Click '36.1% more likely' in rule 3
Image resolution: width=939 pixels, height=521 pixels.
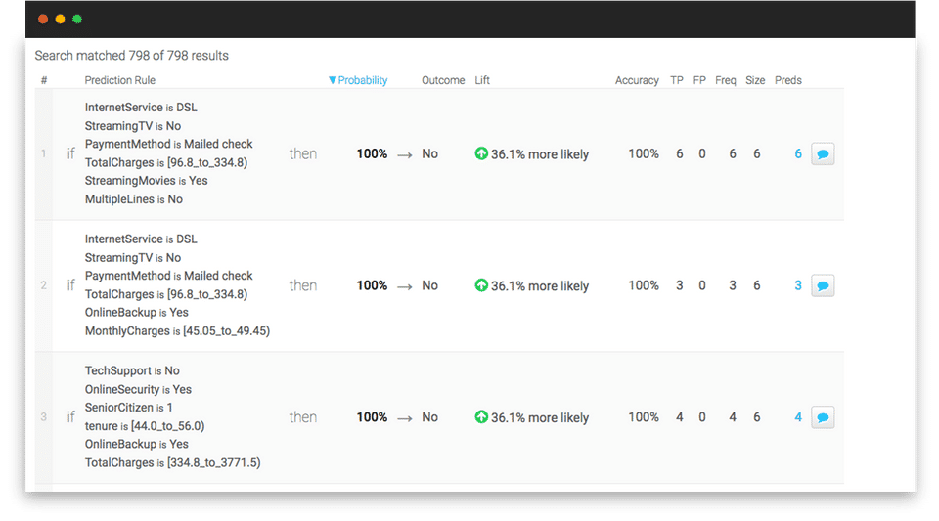pos(540,417)
